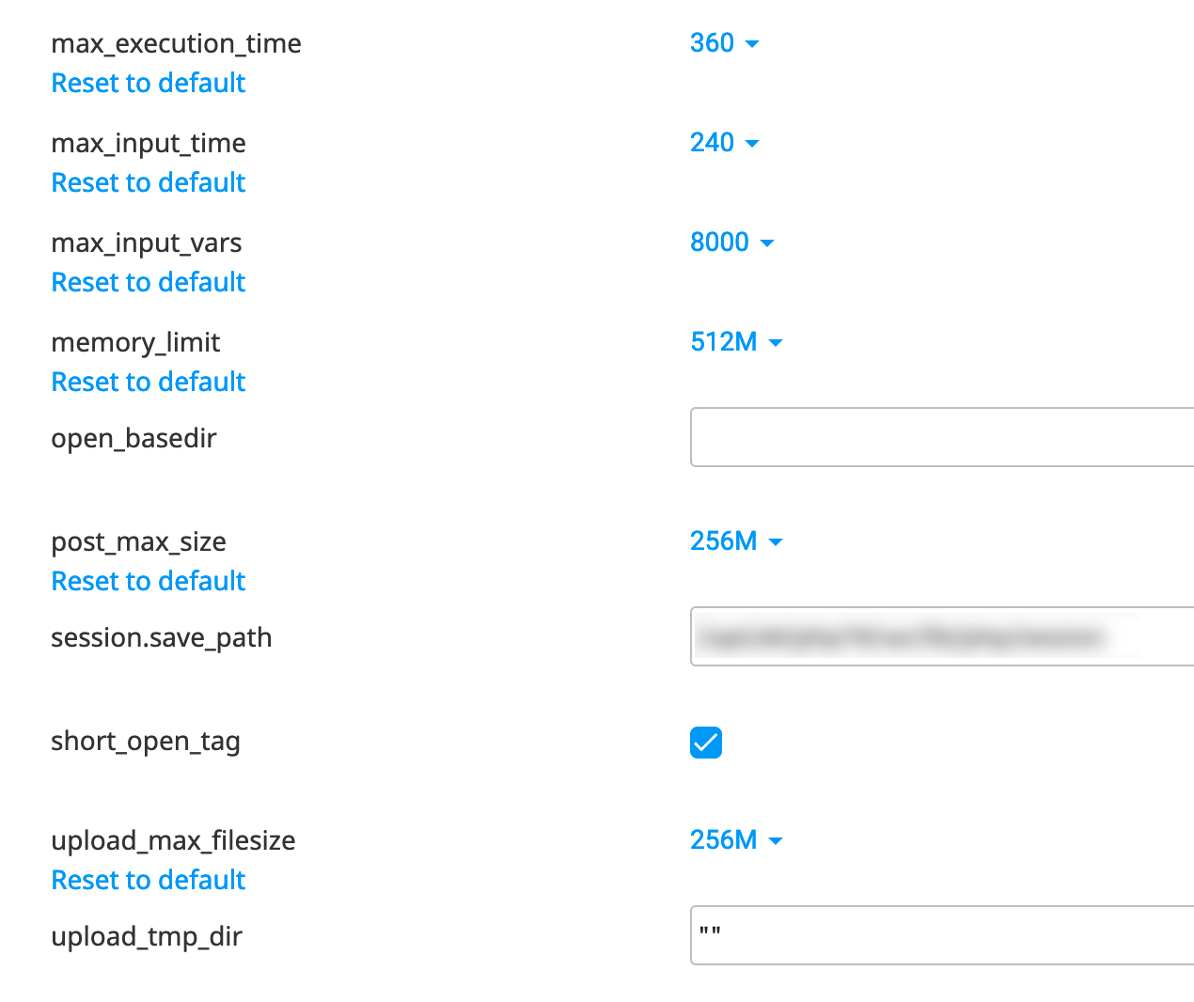1194x1002 pixels.
Task: Reset max_execution_time to default
Action: tap(149, 83)
